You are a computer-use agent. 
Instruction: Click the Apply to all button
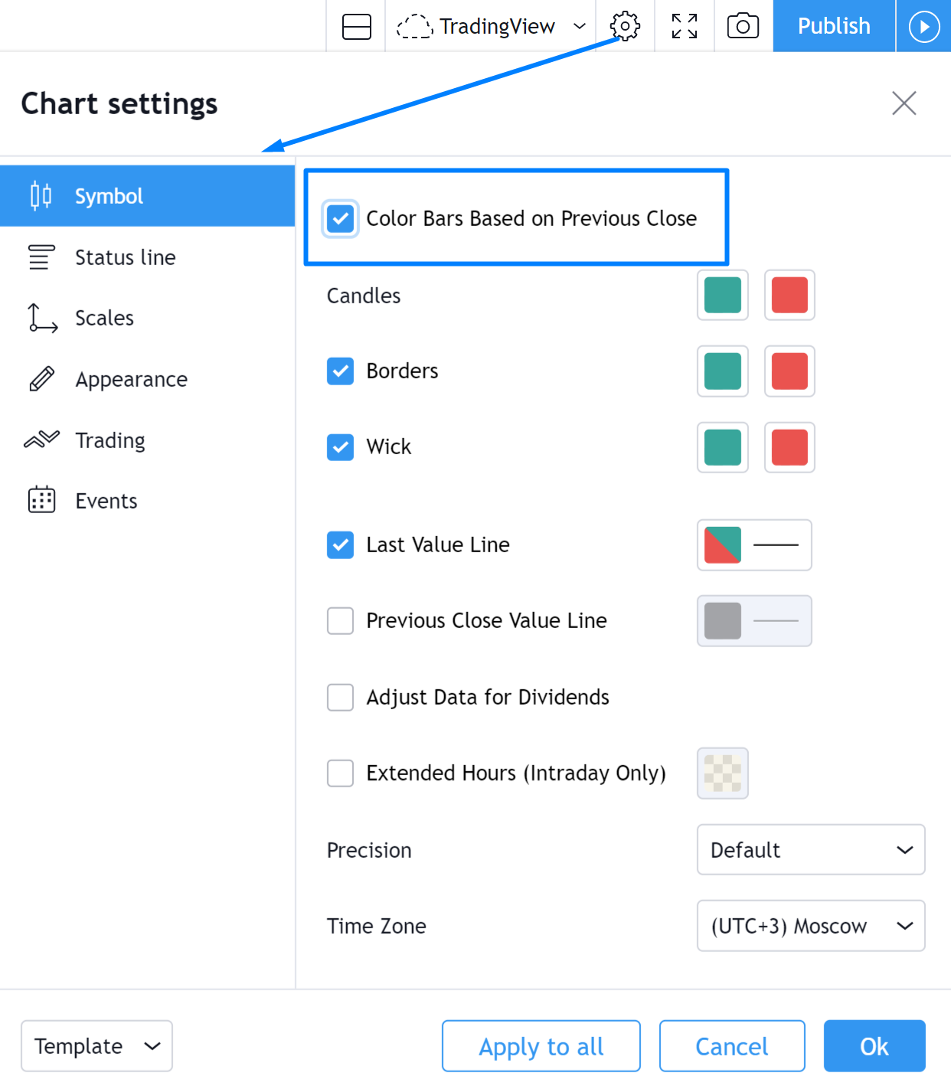click(x=541, y=1045)
